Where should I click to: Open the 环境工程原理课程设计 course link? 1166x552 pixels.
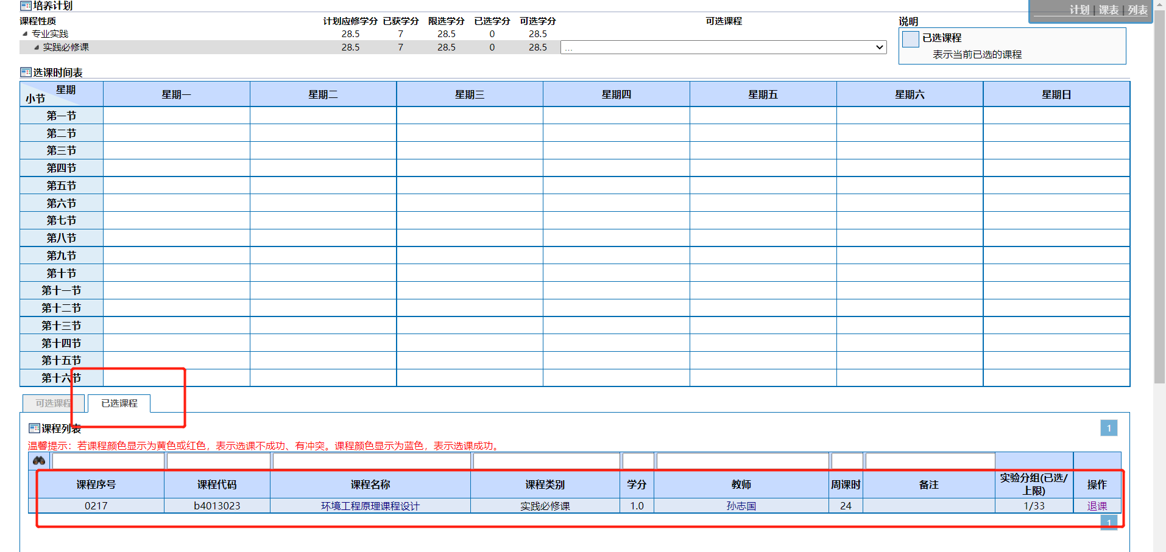pyautogui.click(x=370, y=506)
